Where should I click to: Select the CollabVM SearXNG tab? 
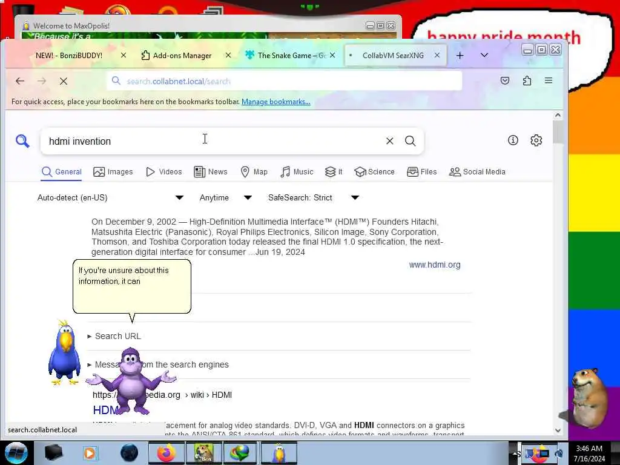pos(393,55)
